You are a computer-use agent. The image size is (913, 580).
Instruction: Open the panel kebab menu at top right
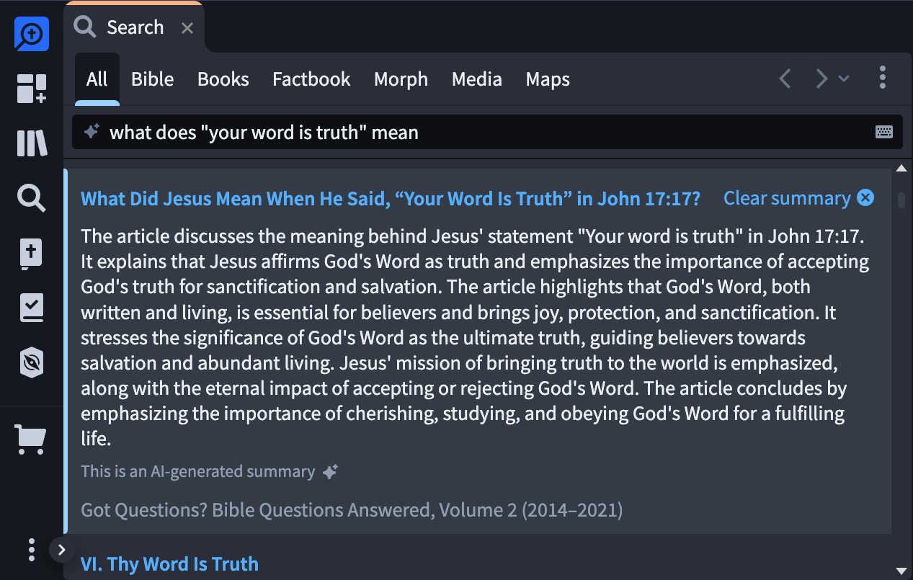883,78
